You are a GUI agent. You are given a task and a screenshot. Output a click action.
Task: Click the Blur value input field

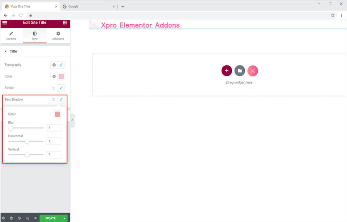coord(54,128)
